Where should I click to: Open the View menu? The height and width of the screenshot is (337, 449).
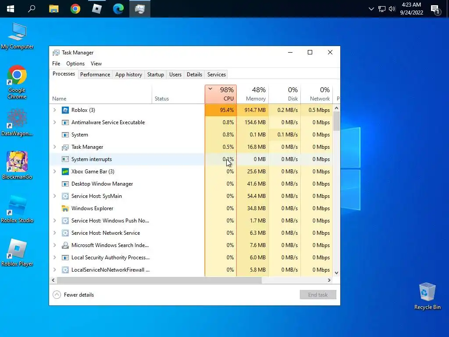coord(96,64)
